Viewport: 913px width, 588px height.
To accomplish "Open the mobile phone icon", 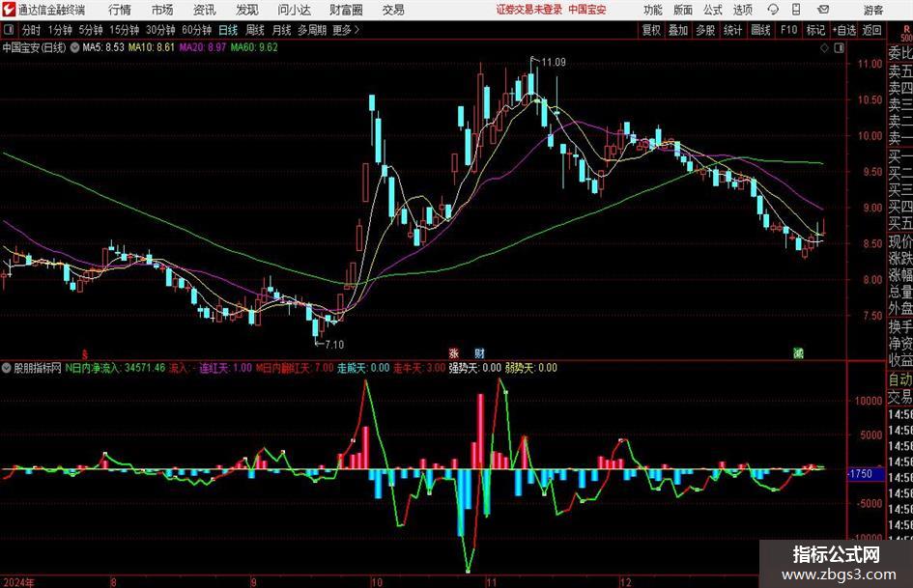I will click(x=796, y=10).
